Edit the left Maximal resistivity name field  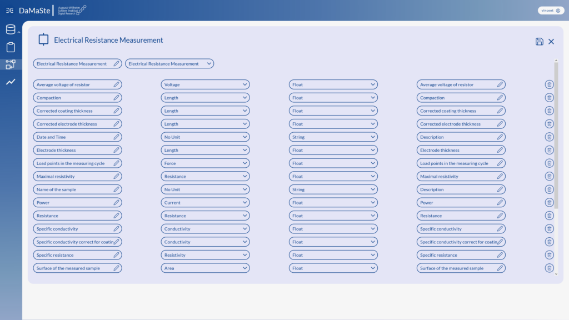[77, 176]
